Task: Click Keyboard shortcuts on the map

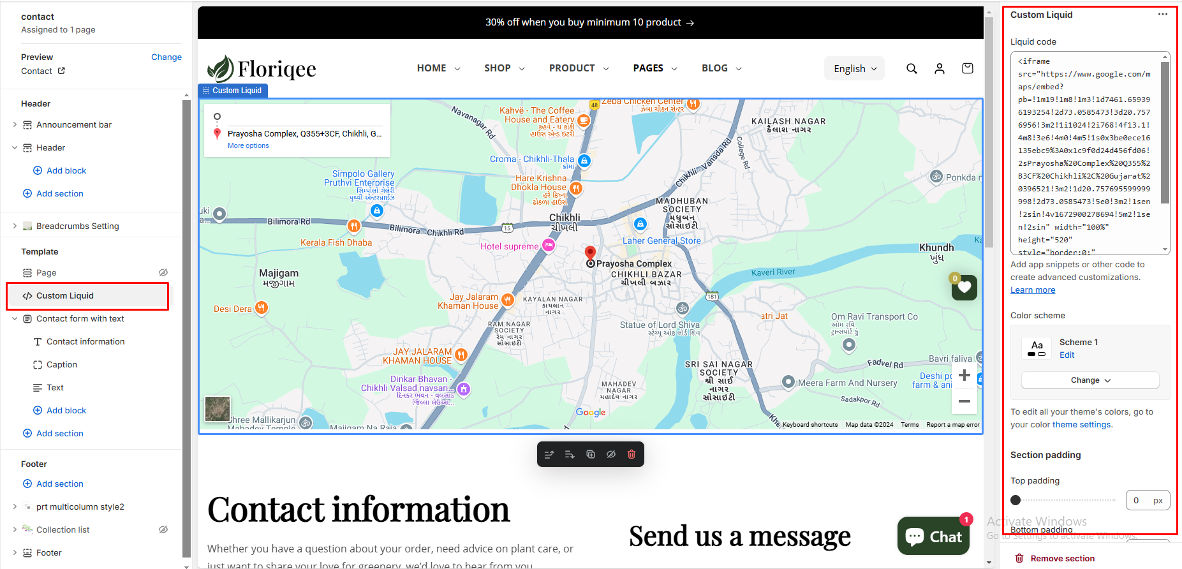Action: click(810, 425)
